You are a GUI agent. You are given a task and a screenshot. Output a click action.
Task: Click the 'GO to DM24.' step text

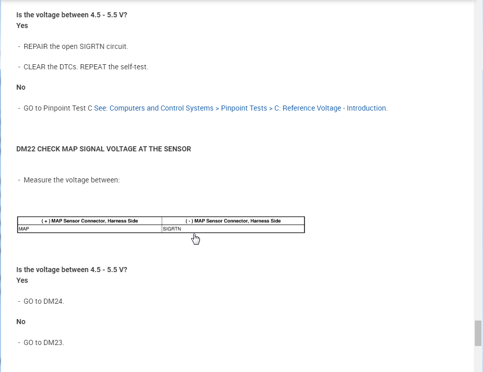click(44, 301)
